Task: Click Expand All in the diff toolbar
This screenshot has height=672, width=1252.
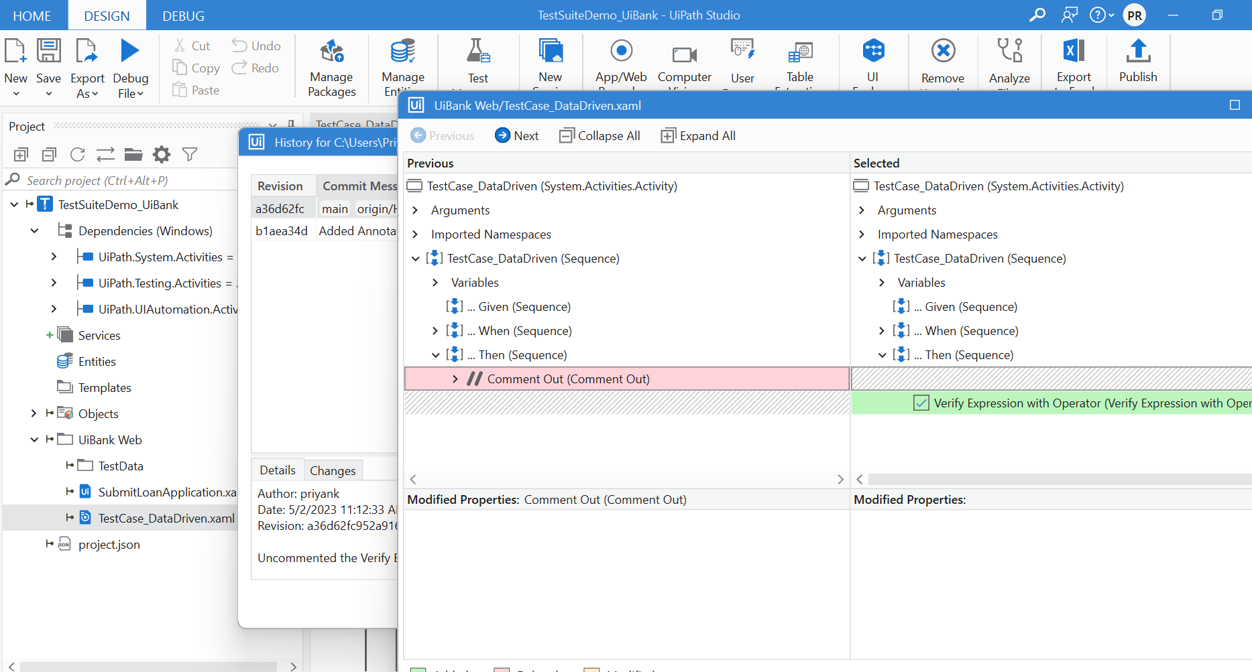Action: (698, 135)
